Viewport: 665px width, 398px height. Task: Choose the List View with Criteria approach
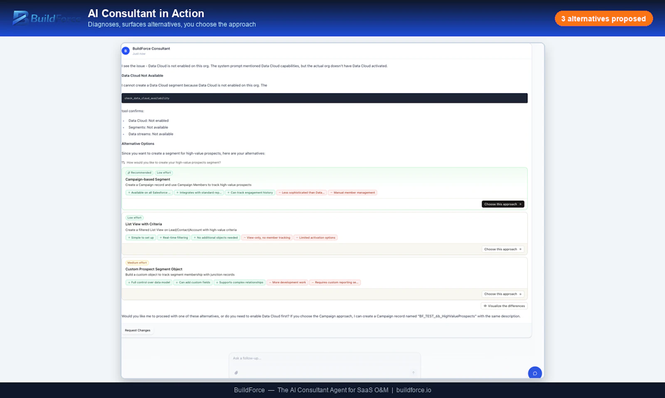[503, 249]
